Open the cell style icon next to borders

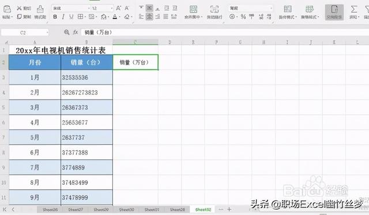pyautogui.click(x=92, y=17)
